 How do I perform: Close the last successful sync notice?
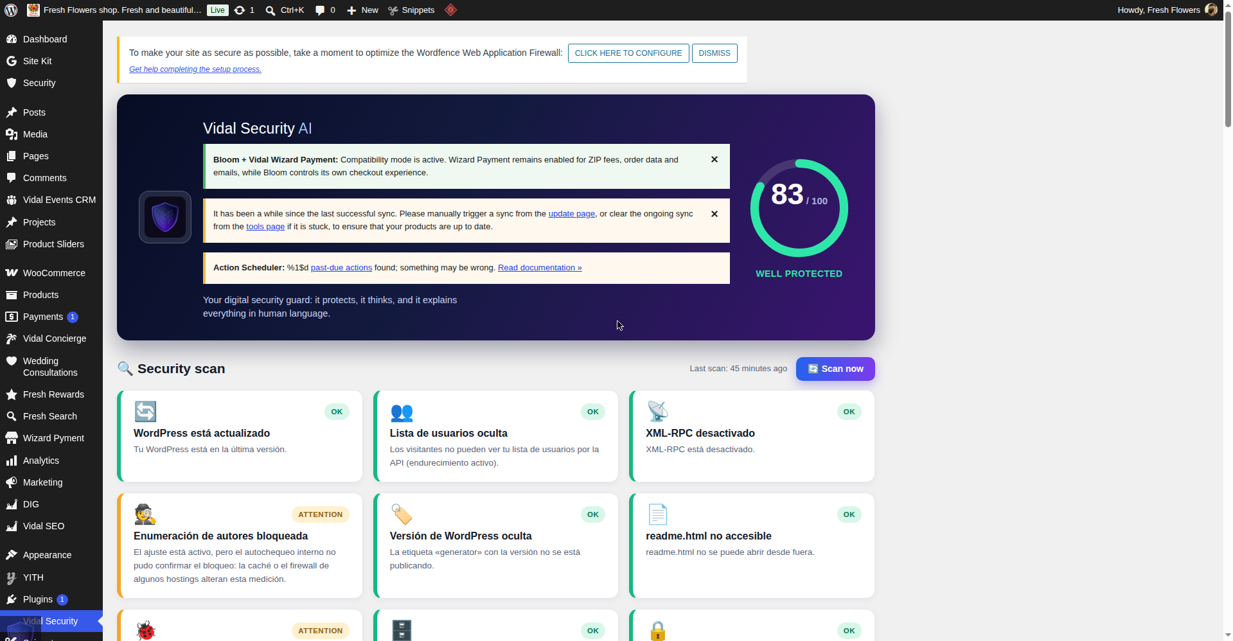pyautogui.click(x=714, y=214)
